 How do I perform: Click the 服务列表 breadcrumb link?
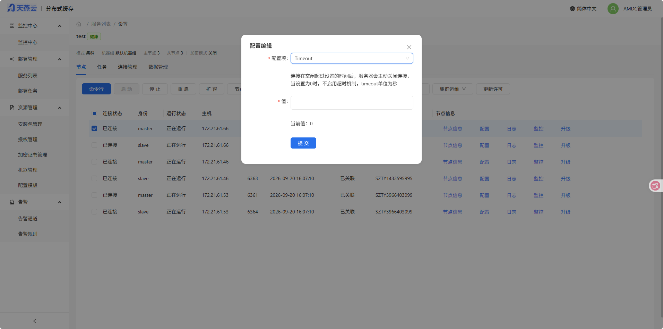(101, 24)
